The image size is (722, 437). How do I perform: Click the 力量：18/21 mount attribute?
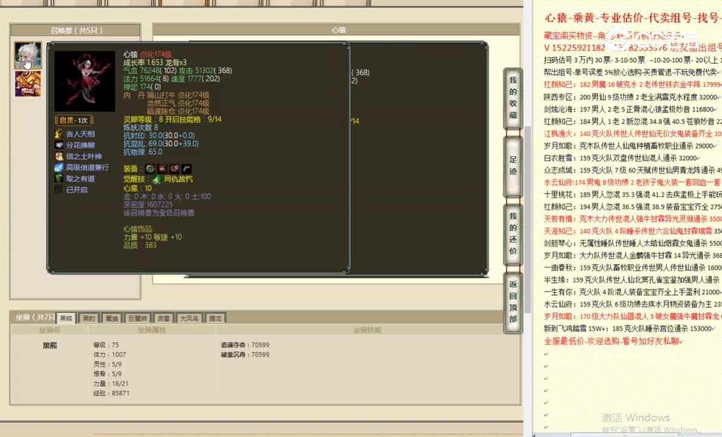[x=111, y=384]
